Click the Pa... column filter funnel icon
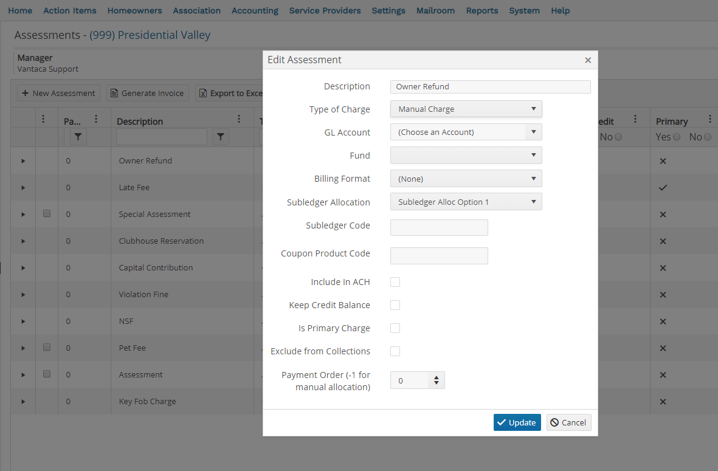Screen dimensions: 718x471 coord(78,137)
